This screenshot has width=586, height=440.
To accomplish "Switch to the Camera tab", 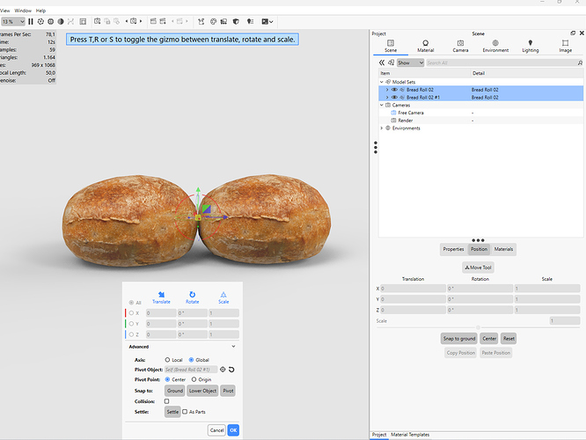I will tap(460, 47).
